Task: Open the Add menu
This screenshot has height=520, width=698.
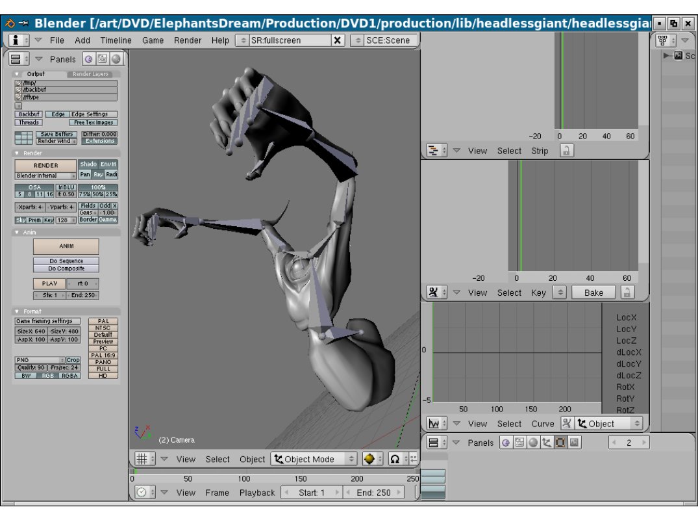Action: 82,40
